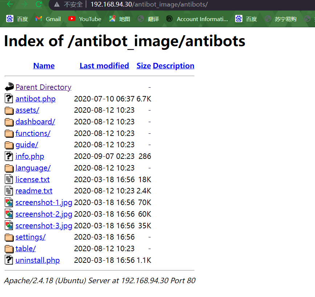The image size is (315, 297).
Task: Click the assets folder icon
Action: (x=9, y=111)
